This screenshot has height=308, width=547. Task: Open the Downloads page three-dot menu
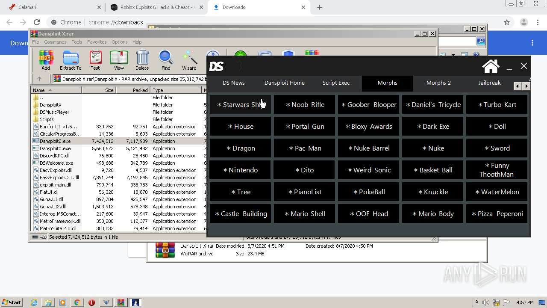tap(532, 43)
